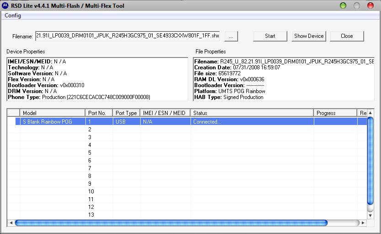
Task: Select port number 9 row
Action: pyautogui.click(x=187, y=184)
